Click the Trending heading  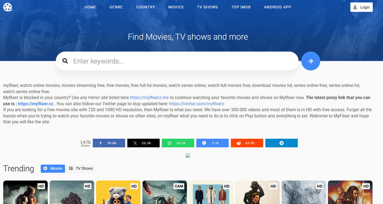(19, 169)
